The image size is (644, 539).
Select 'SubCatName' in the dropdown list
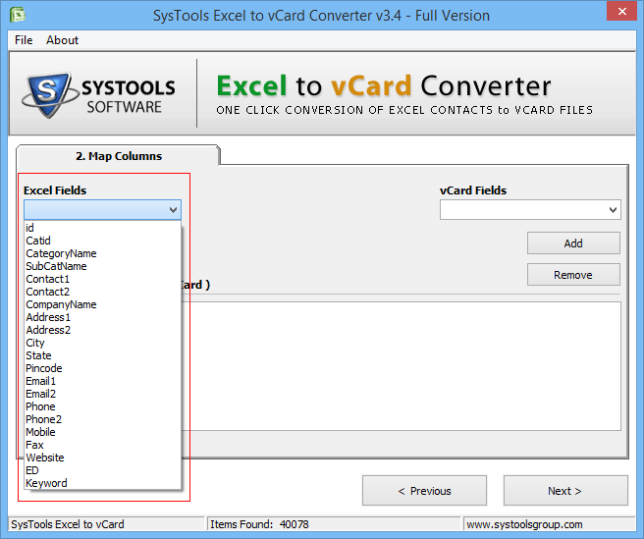(x=103, y=266)
